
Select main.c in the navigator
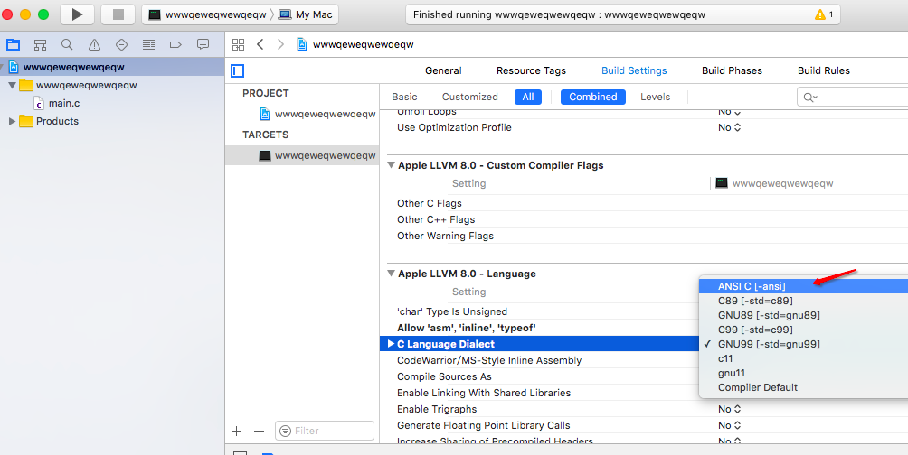[x=63, y=103]
